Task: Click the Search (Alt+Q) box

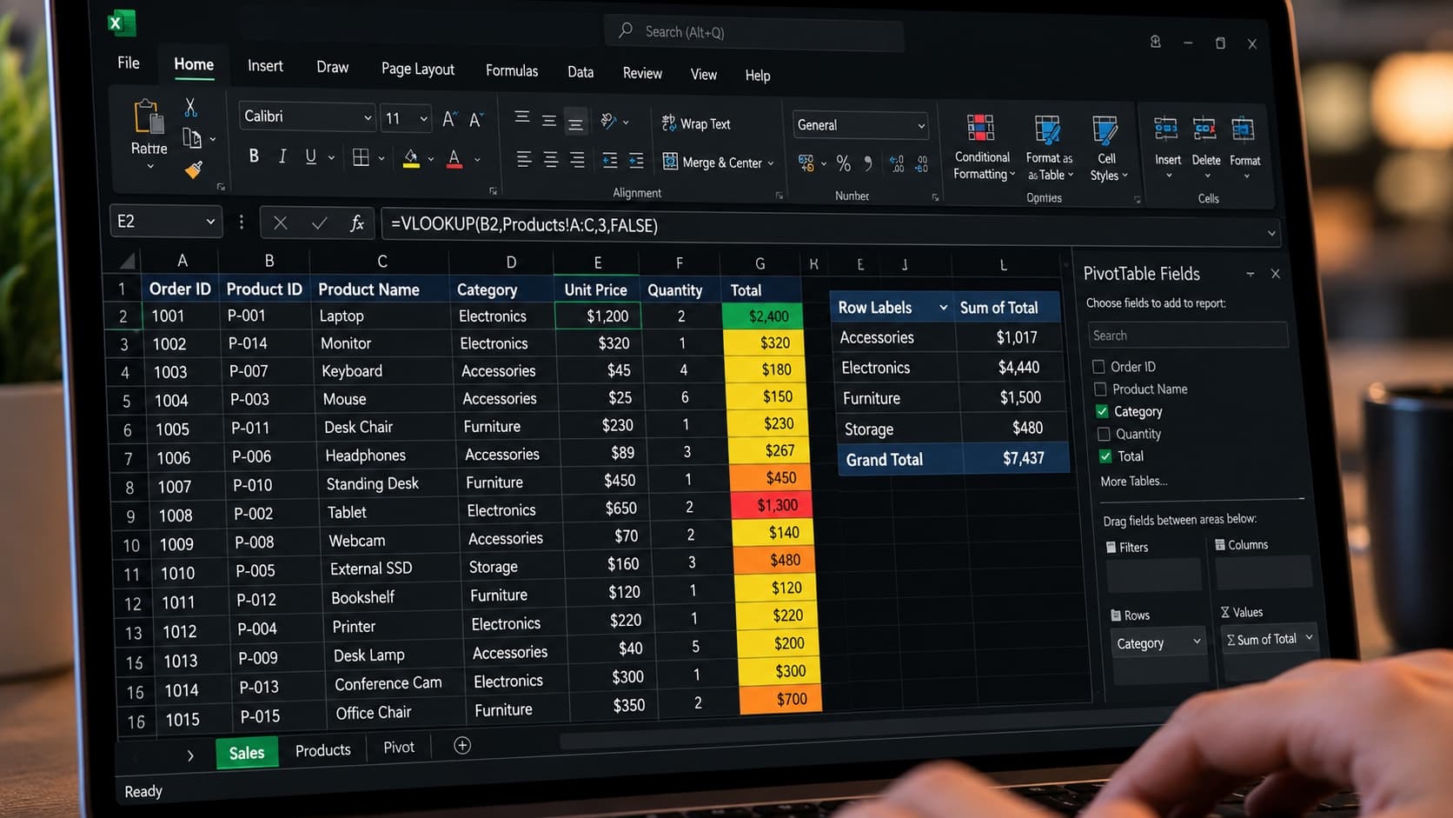Action: [x=754, y=33]
